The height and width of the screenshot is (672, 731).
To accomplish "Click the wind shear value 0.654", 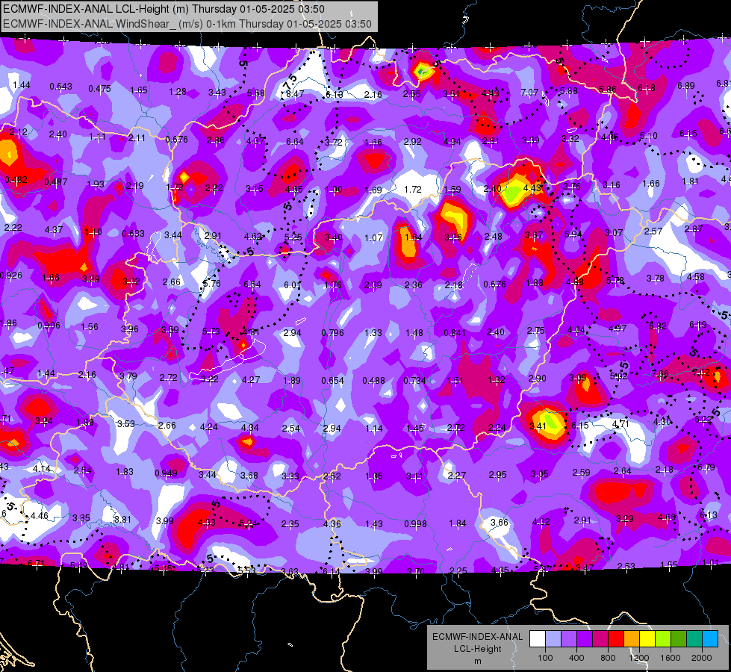I will click(332, 381).
